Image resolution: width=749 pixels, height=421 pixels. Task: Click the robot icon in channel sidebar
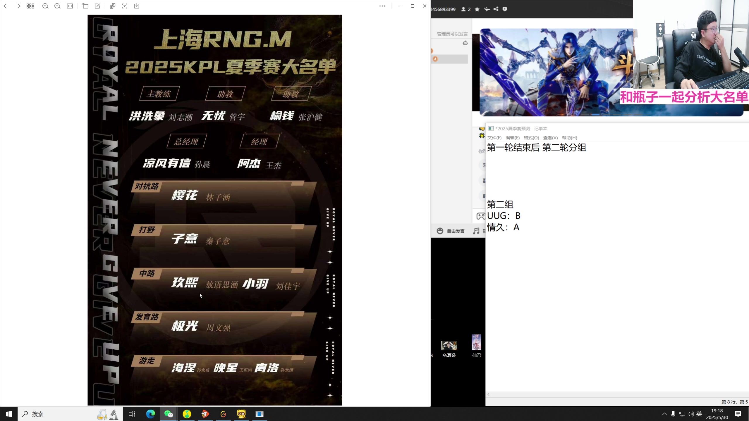click(465, 43)
